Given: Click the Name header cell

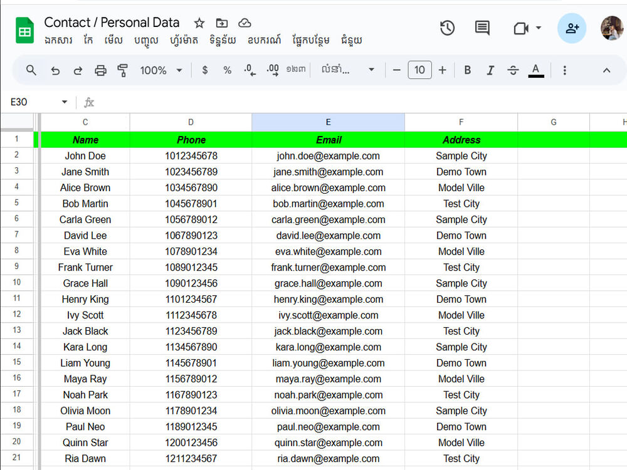Looking at the screenshot, I should point(85,140).
